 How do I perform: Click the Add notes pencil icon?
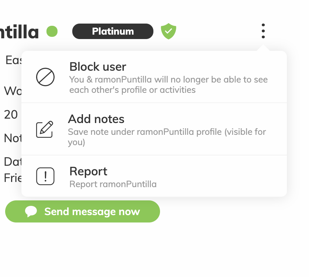pyautogui.click(x=45, y=129)
